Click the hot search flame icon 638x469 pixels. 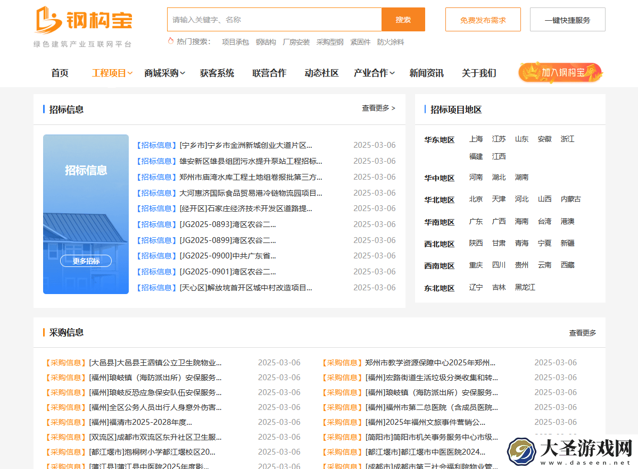pos(171,41)
